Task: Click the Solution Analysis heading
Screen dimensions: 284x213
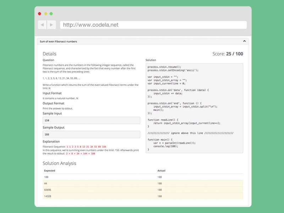Action: pos(59,163)
